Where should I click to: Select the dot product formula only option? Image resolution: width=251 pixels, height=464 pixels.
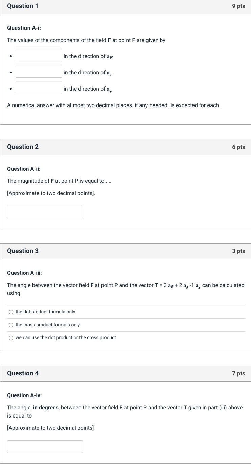pos(11,312)
